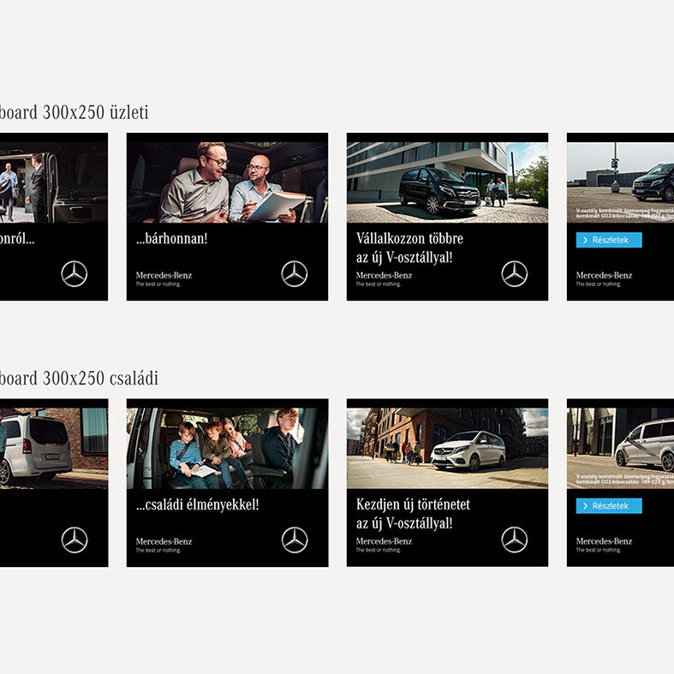The image size is (674, 674).
Task: Click the 'Kezdjen új történetet az új V-osztállyal!' headline
Action: pyautogui.click(x=413, y=514)
